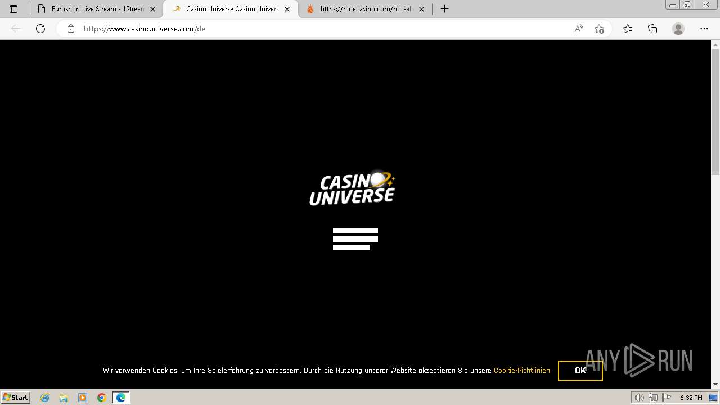This screenshot has height=405, width=720.
Task: Add this page to favorites
Action: pyautogui.click(x=599, y=29)
